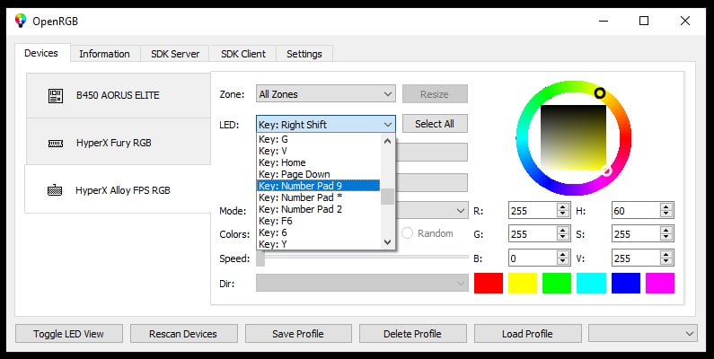Choose Key: G in LED list

pos(318,139)
